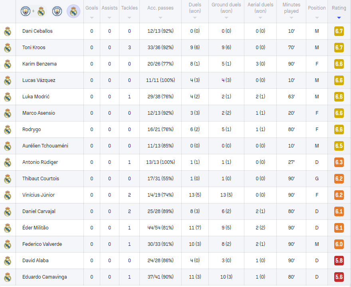Select the combined both-teams filter
This screenshot has width=351, height=287.
(33, 11)
